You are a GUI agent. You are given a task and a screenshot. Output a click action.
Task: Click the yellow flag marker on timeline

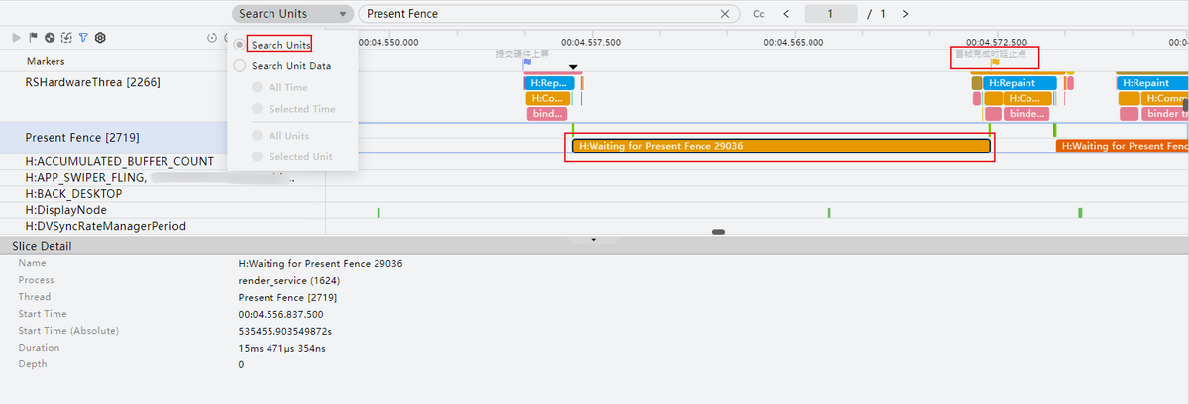(x=995, y=63)
